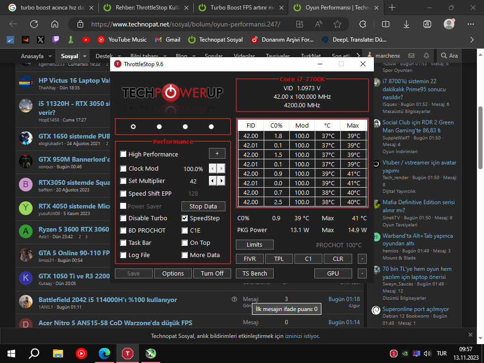This screenshot has width=484, height=363.
Task: Click the read aloud icon in address bar
Action: point(319,24)
